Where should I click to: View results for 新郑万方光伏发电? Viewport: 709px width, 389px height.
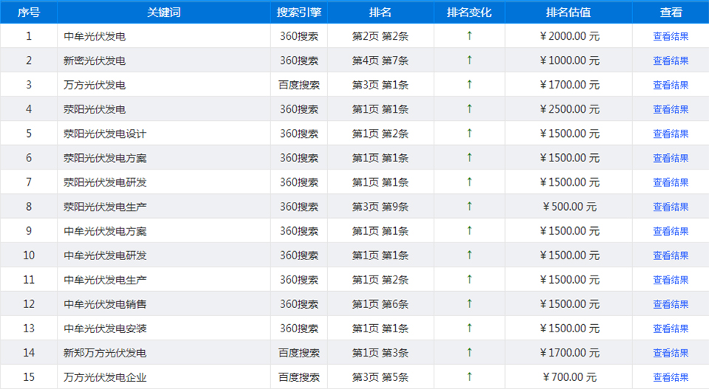click(x=671, y=353)
